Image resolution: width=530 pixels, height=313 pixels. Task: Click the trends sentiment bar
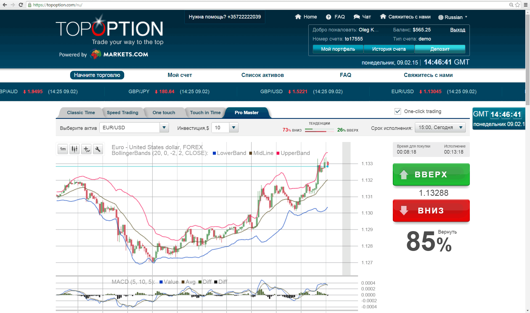319,130
